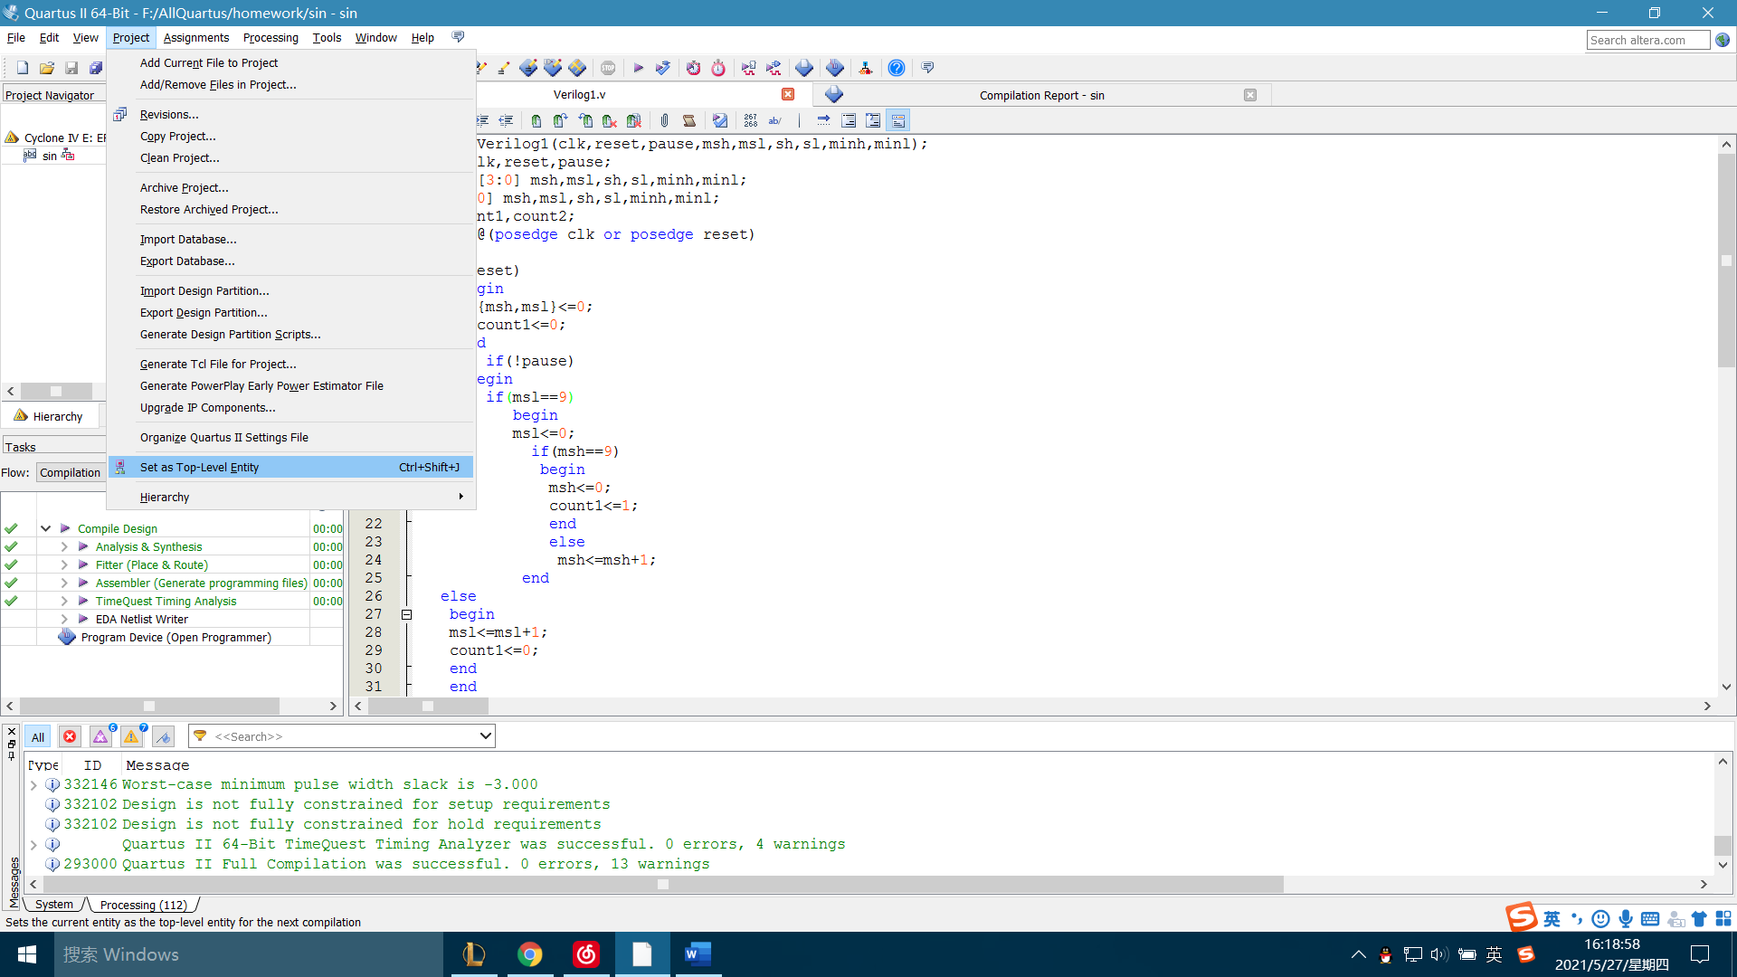The image size is (1737, 977).
Task: Expand the Fitter (Place & Route) task
Action: coord(64,565)
